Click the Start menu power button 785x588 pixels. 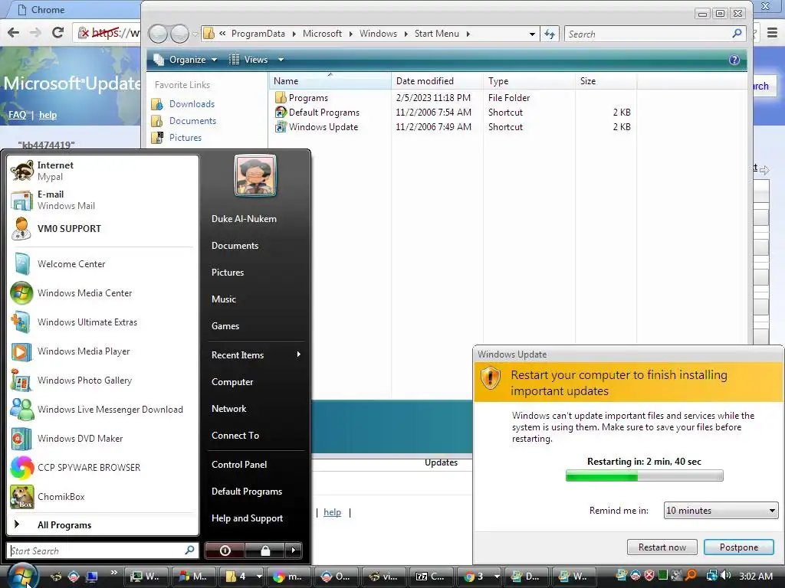[225, 550]
